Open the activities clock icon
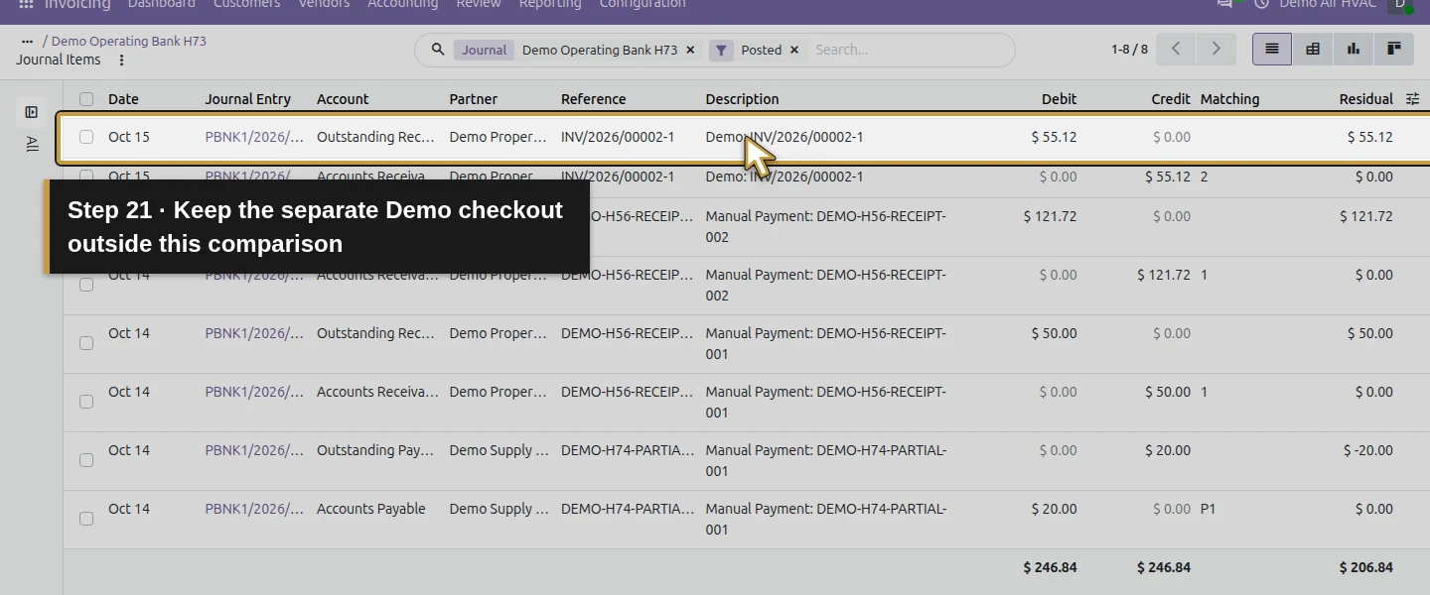The width and height of the screenshot is (1430, 595). tap(1262, 4)
